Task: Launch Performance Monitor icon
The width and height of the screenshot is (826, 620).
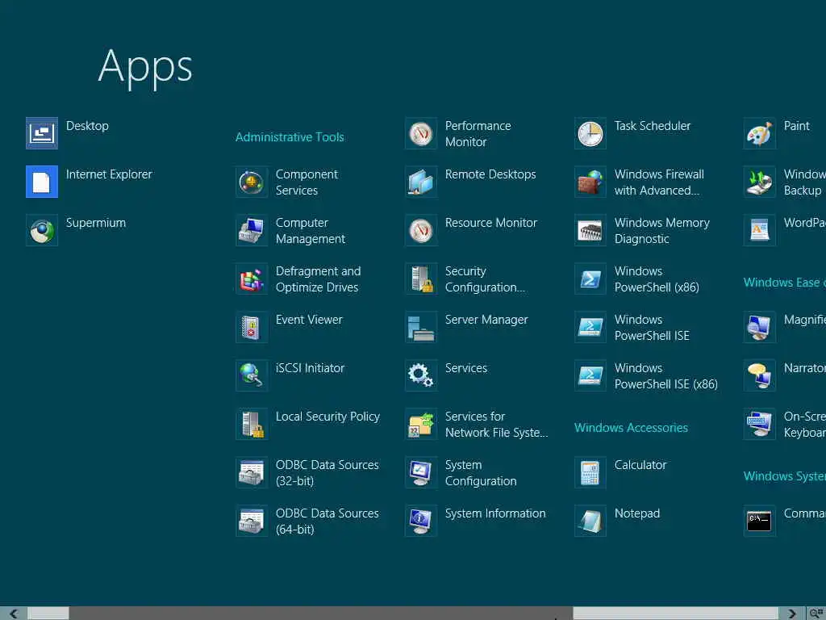Action: 421,133
